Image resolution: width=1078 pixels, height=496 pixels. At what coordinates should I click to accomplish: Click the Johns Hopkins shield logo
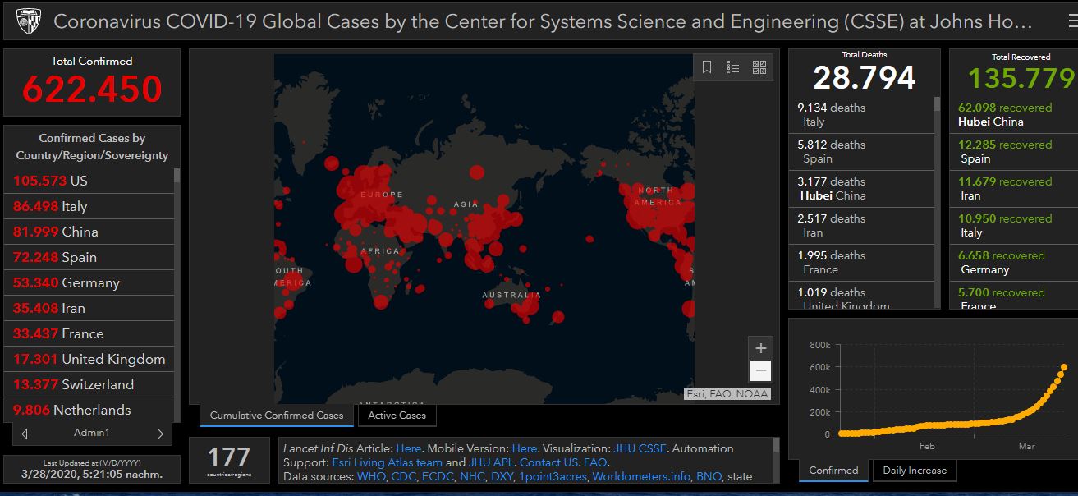[x=29, y=21]
